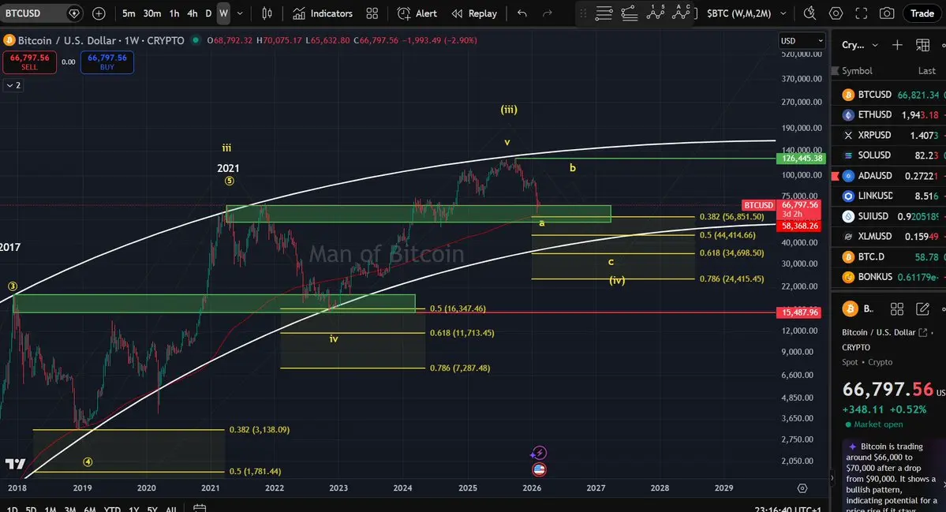Select the Elliott impulse wave 1-5 tool
Image resolution: width=946 pixels, height=512 pixels.
coord(655,12)
